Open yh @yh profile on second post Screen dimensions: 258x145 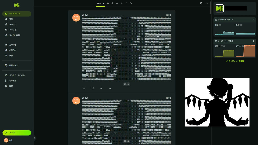click(x=85, y=98)
